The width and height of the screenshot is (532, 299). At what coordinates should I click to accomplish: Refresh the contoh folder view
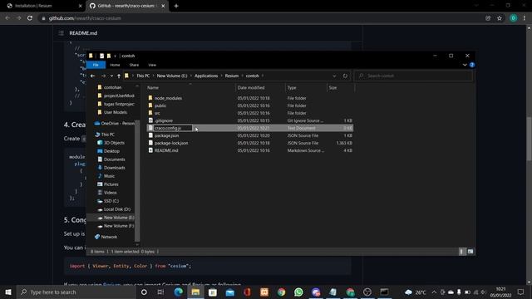click(x=345, y=76)
